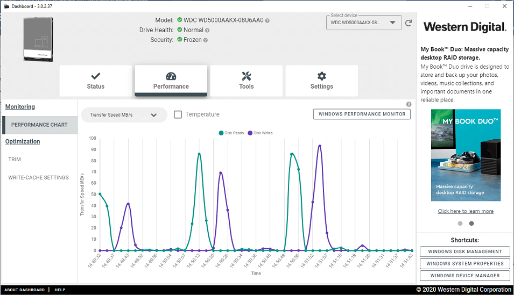The width and height of the screenshot is (514, 295).
Task: Select Performance Chart in sidebar
Action: click(40, 125)
